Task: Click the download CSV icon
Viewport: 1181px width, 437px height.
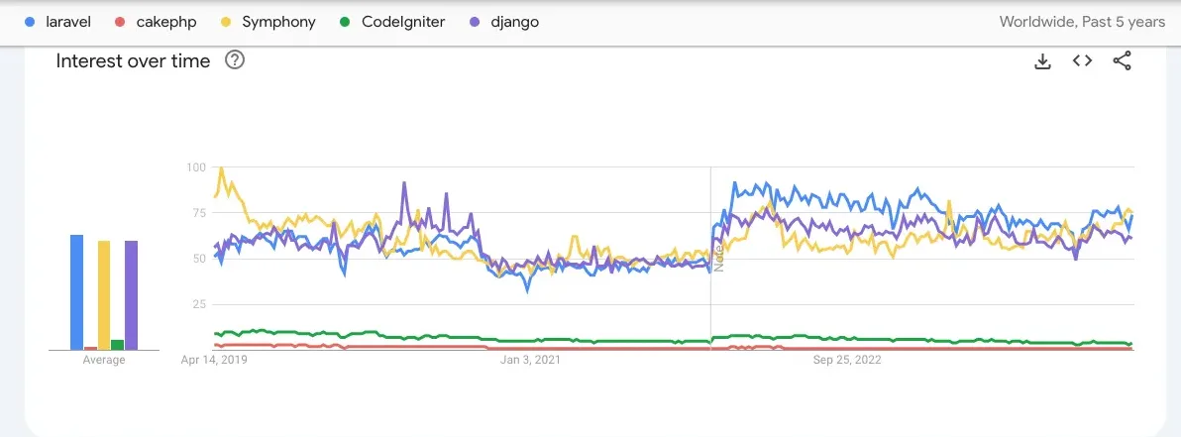Action: [x=1042, y=61]
